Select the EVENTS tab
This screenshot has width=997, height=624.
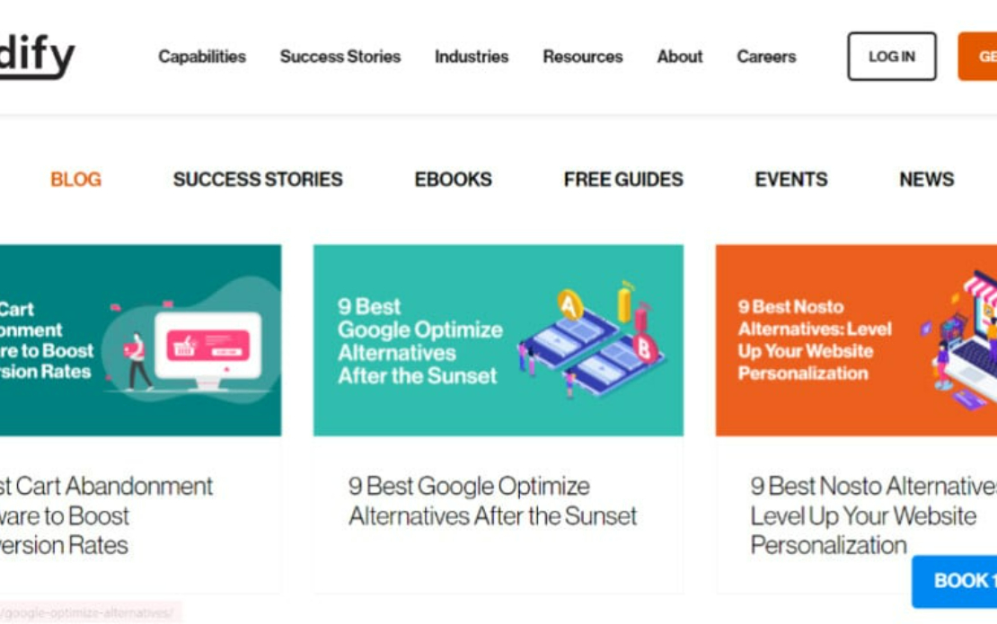[791, 180]
